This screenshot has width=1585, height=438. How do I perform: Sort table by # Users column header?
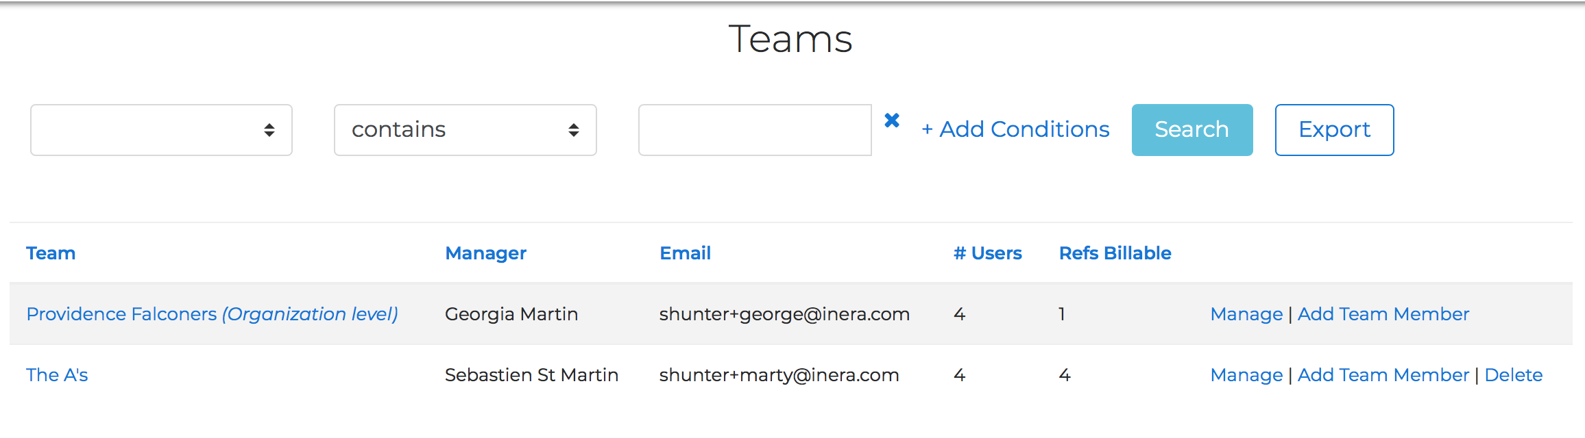pyautogui.click(x=987, y=253)
